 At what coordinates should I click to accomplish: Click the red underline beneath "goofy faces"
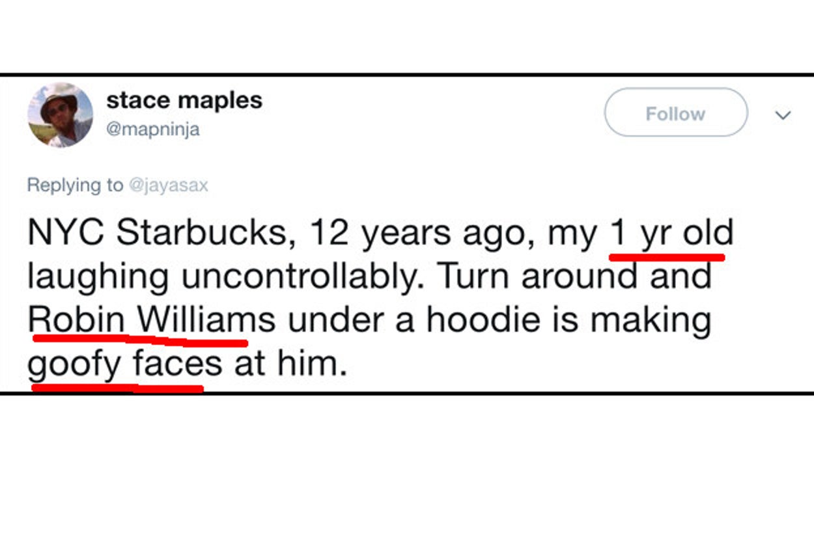[117, 388]
